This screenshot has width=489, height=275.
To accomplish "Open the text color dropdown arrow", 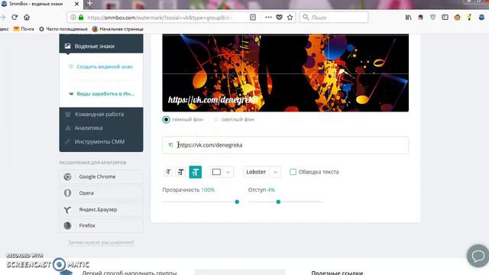I will 228,172.
